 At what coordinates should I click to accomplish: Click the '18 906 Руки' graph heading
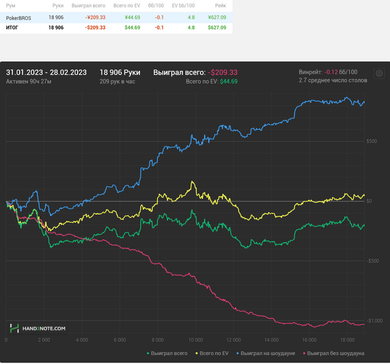coord(120,73)
